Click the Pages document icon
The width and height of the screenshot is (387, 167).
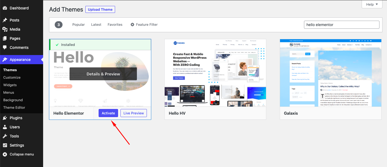(5, 38)
